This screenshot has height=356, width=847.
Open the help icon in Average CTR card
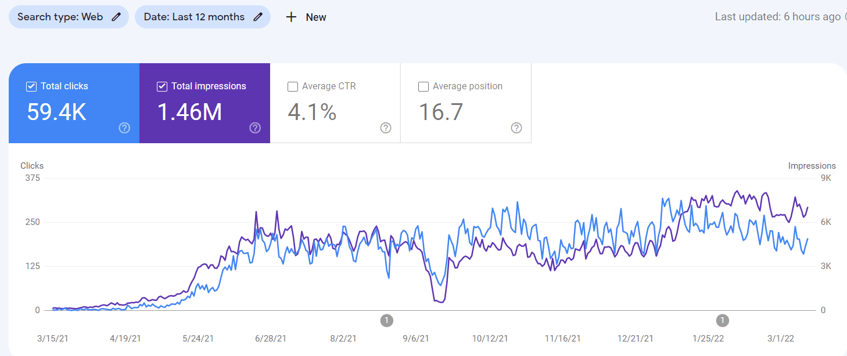pos(386,128)
